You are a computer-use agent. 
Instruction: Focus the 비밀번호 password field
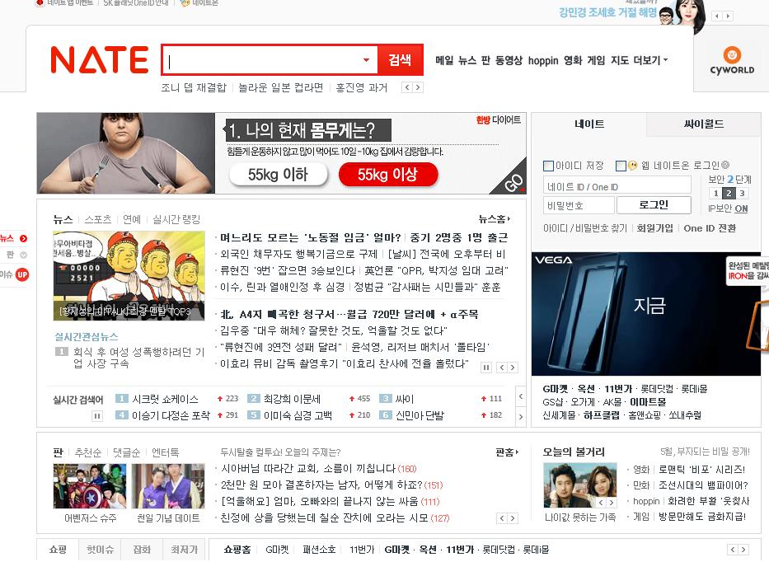[x=579, y=205]
